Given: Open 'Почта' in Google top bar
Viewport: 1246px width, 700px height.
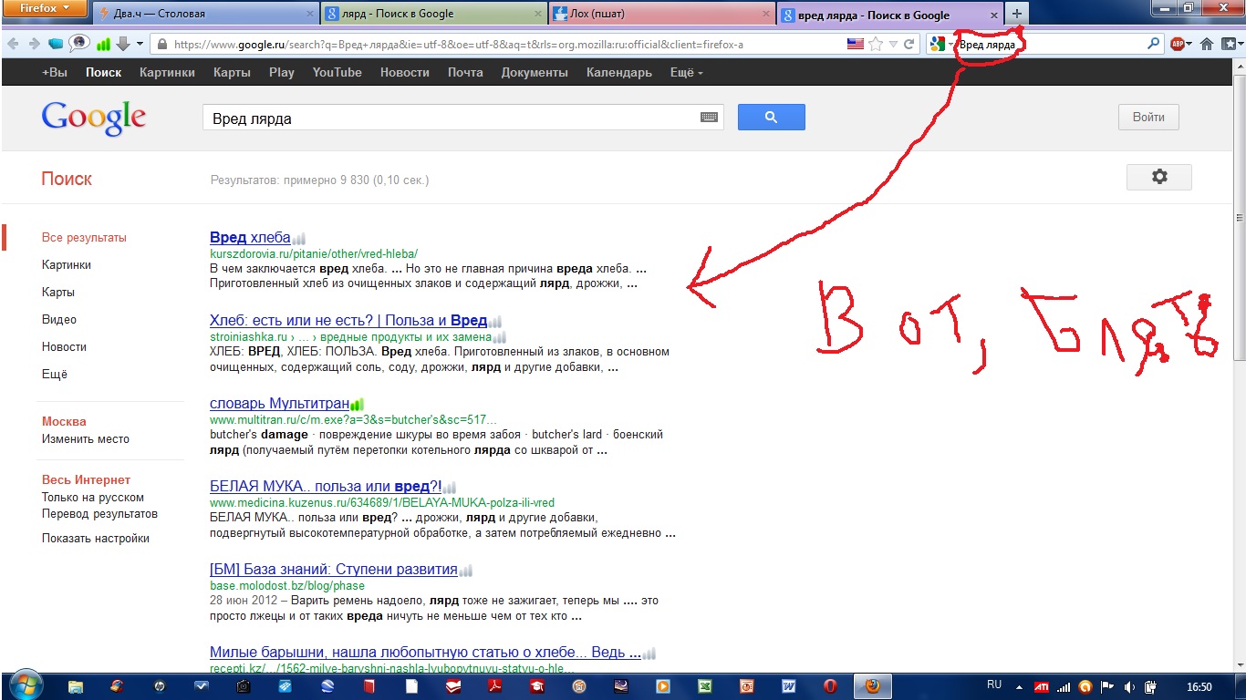Looking at the screenshot, I should 465,72.
